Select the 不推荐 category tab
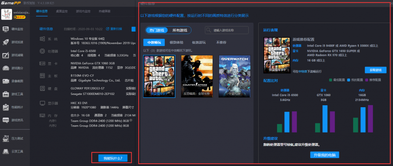 click(x=221, y=42)
